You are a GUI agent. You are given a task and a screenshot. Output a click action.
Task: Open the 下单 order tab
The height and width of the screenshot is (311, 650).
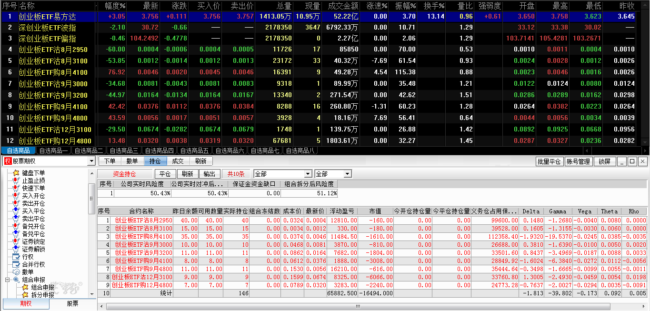click(110, 161)
